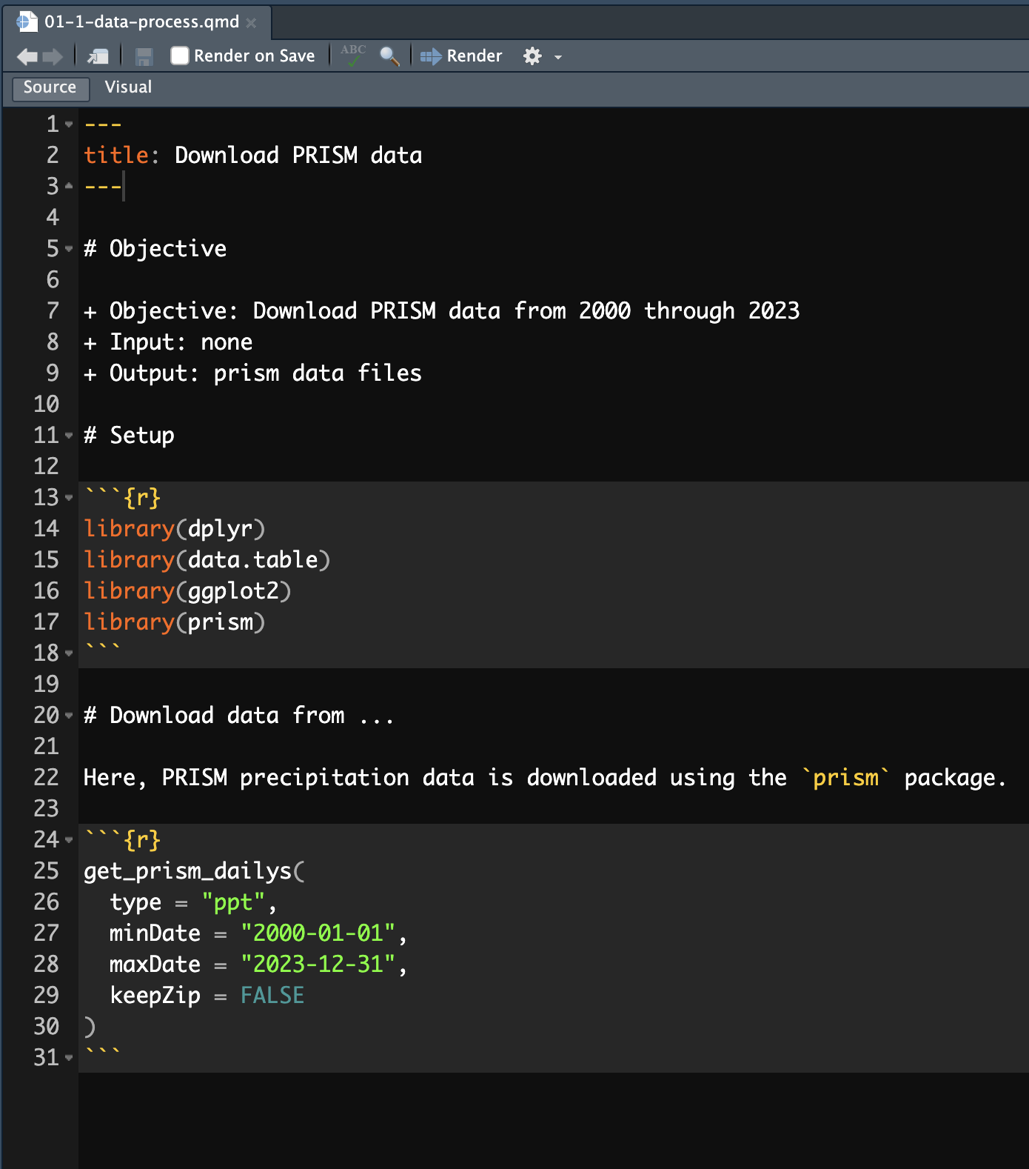Screen dimensions: 1029x1169
Task: Open the gear settings icon
Action: pos(532,56)
